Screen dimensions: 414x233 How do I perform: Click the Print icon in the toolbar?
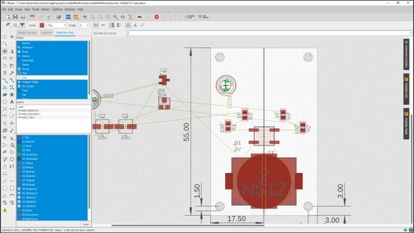(23, 17)
